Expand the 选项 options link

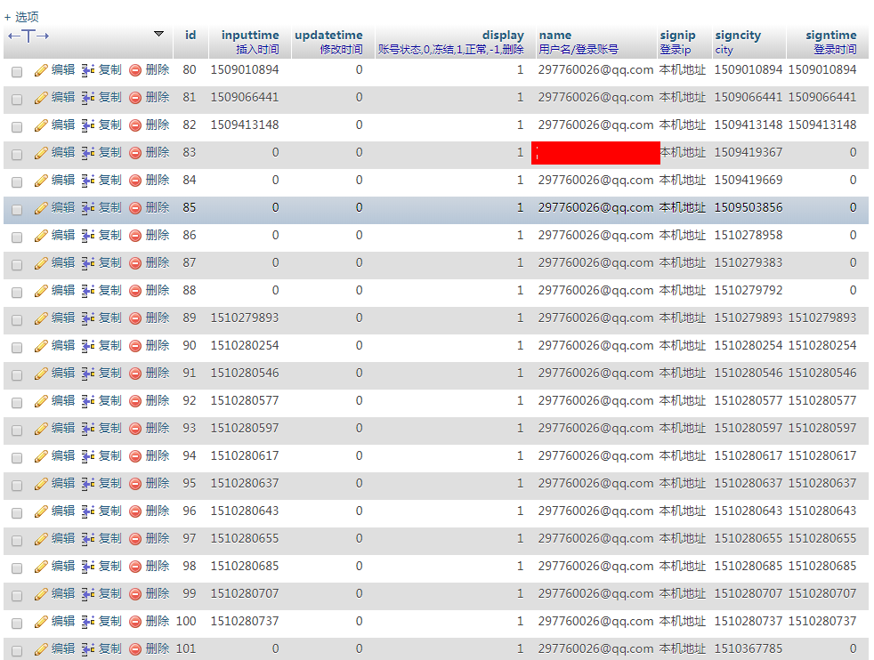(21, 17)
